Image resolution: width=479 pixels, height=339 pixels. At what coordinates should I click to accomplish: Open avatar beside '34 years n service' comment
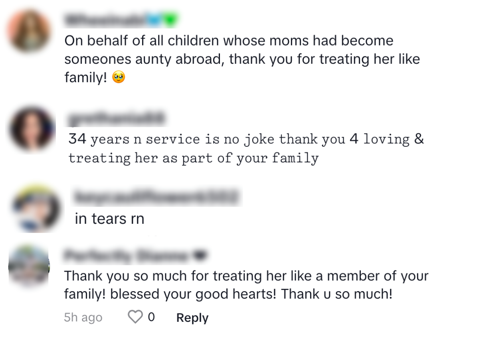32,129
